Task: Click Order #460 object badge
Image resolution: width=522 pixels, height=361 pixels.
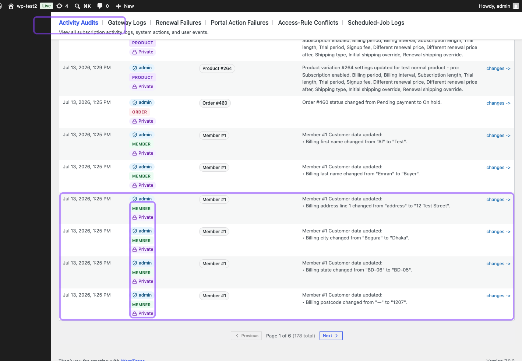Action: (x=215, y=103)
